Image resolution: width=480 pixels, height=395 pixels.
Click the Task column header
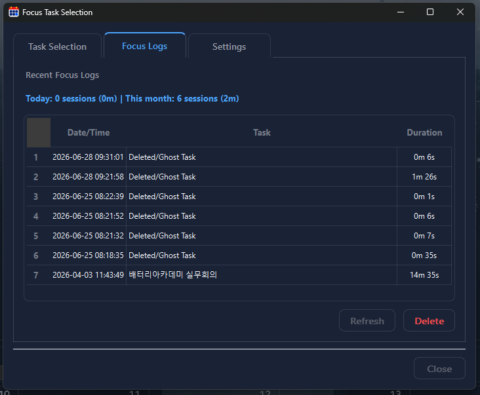pyautogui.click(x=262, y=132)
